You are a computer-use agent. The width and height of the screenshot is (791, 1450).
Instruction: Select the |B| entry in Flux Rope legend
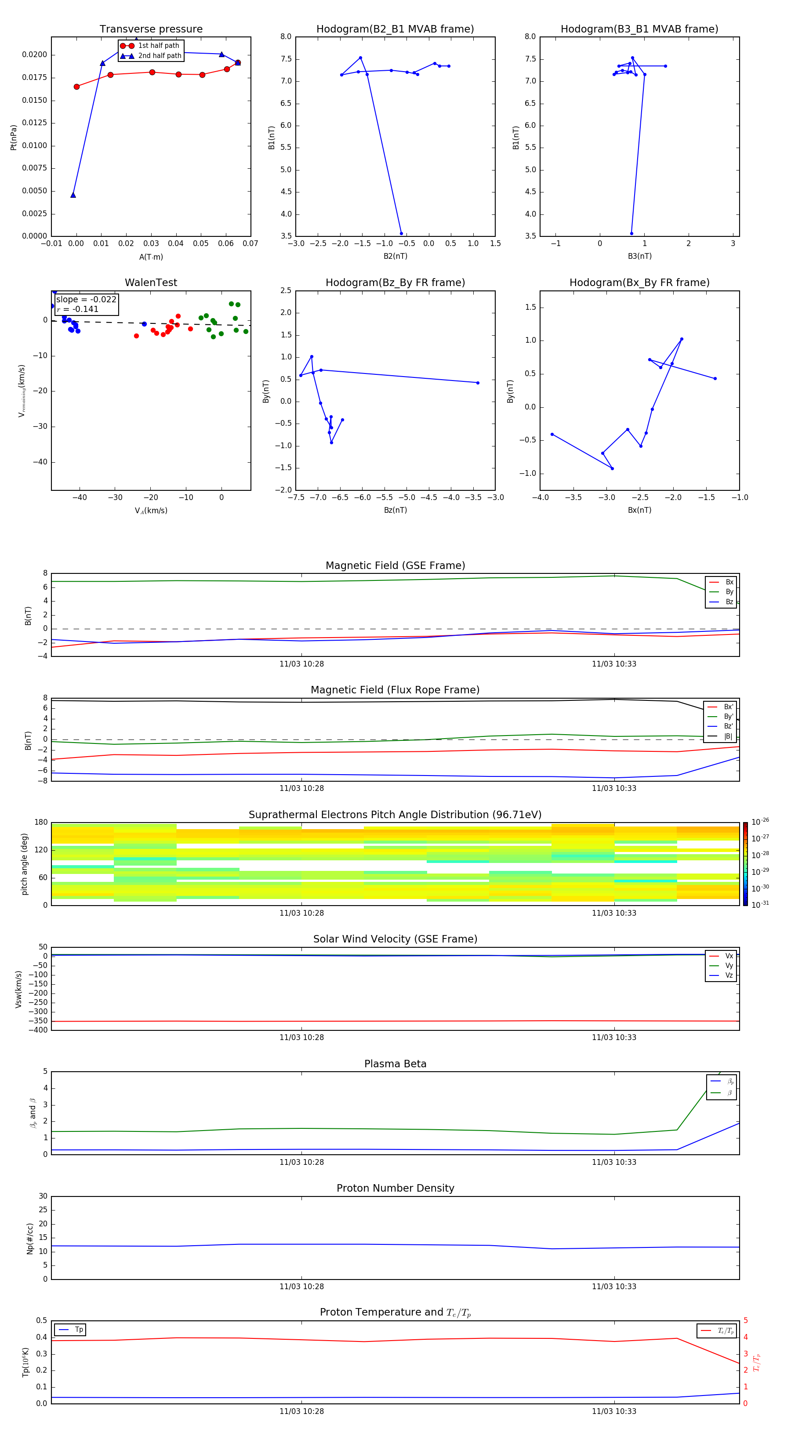[x=720, y=736]
